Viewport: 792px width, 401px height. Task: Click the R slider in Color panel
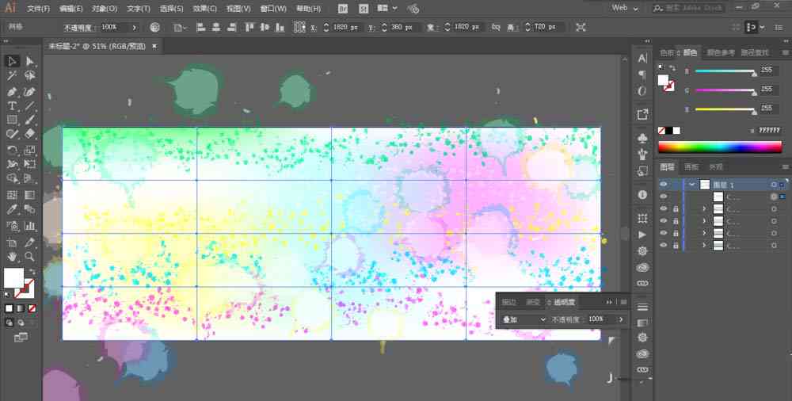tap(725, 71)
